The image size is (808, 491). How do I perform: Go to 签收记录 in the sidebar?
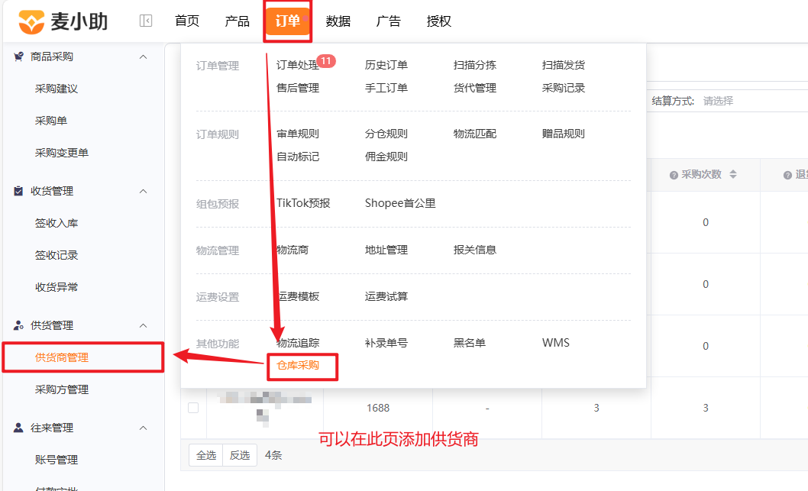point(57,255)
